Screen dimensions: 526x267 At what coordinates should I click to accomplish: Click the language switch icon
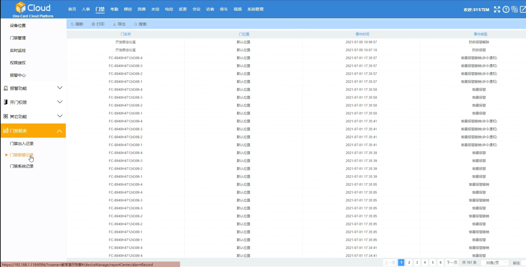[515, 9]
